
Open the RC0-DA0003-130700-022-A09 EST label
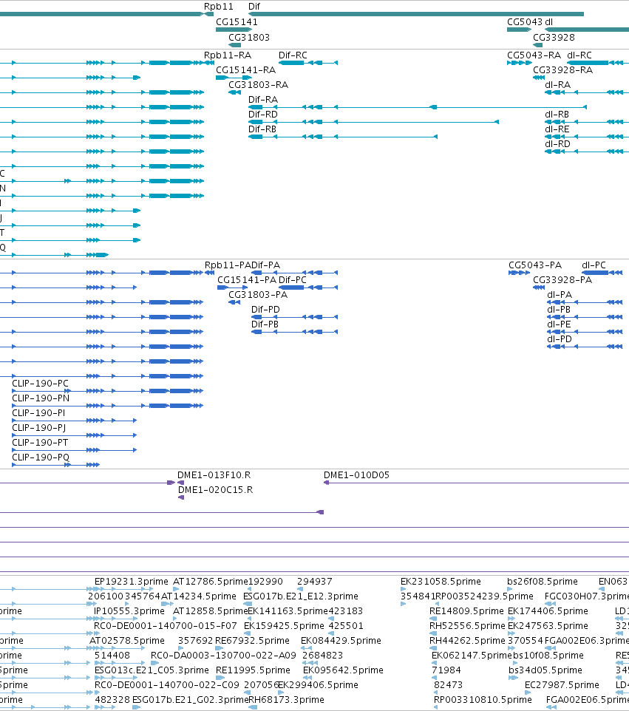tap(223, 656)
